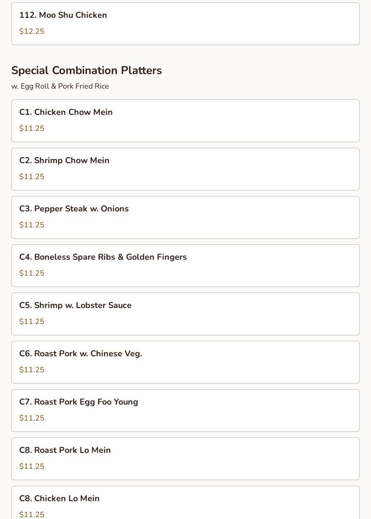
Task: Select C8. Roast Pork Lo Mein
Action: click(x=185, y=459)
